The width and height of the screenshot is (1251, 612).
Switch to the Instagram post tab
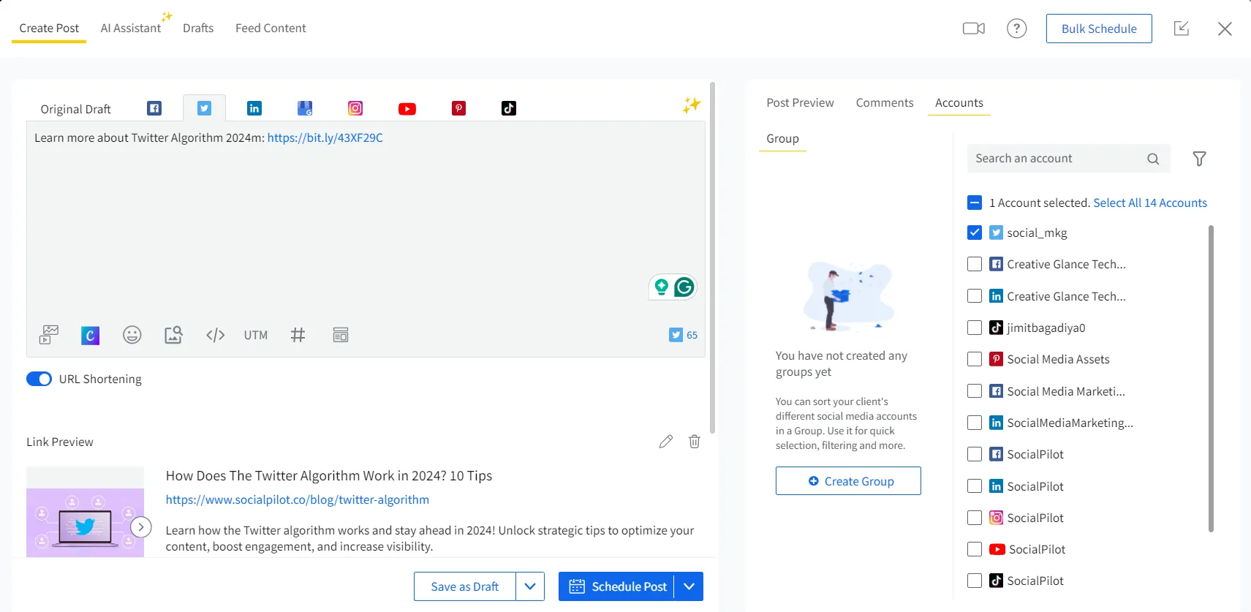tap(355, 108)
